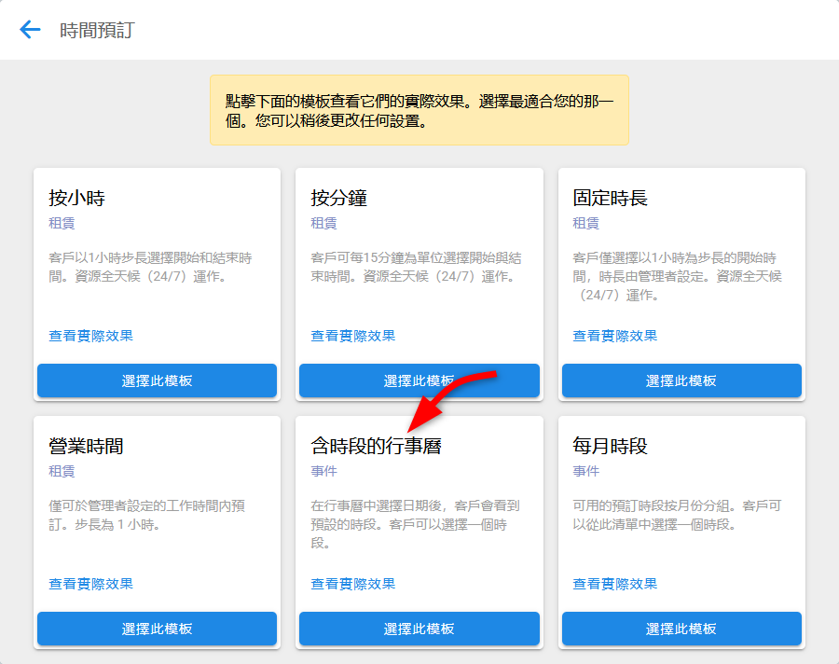This screenshot has width=839, height=664.
Task: Pick the 固定時長 template button
Action: click(681, 380)
